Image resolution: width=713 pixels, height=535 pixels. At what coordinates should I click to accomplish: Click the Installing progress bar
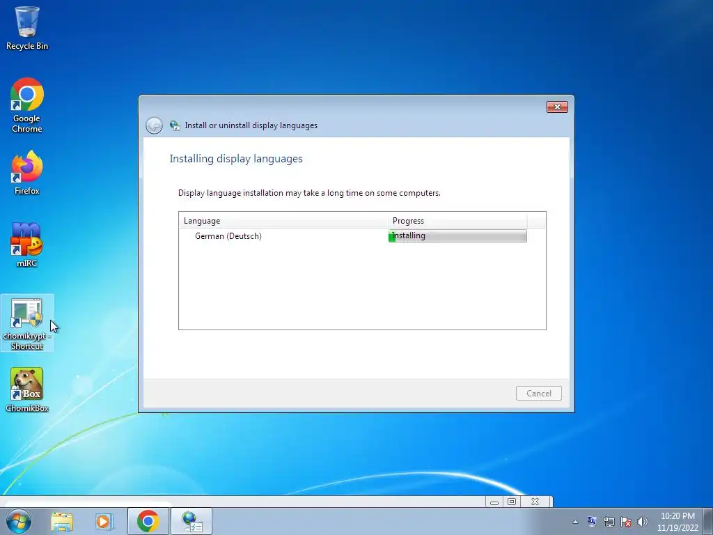[457, 235]
